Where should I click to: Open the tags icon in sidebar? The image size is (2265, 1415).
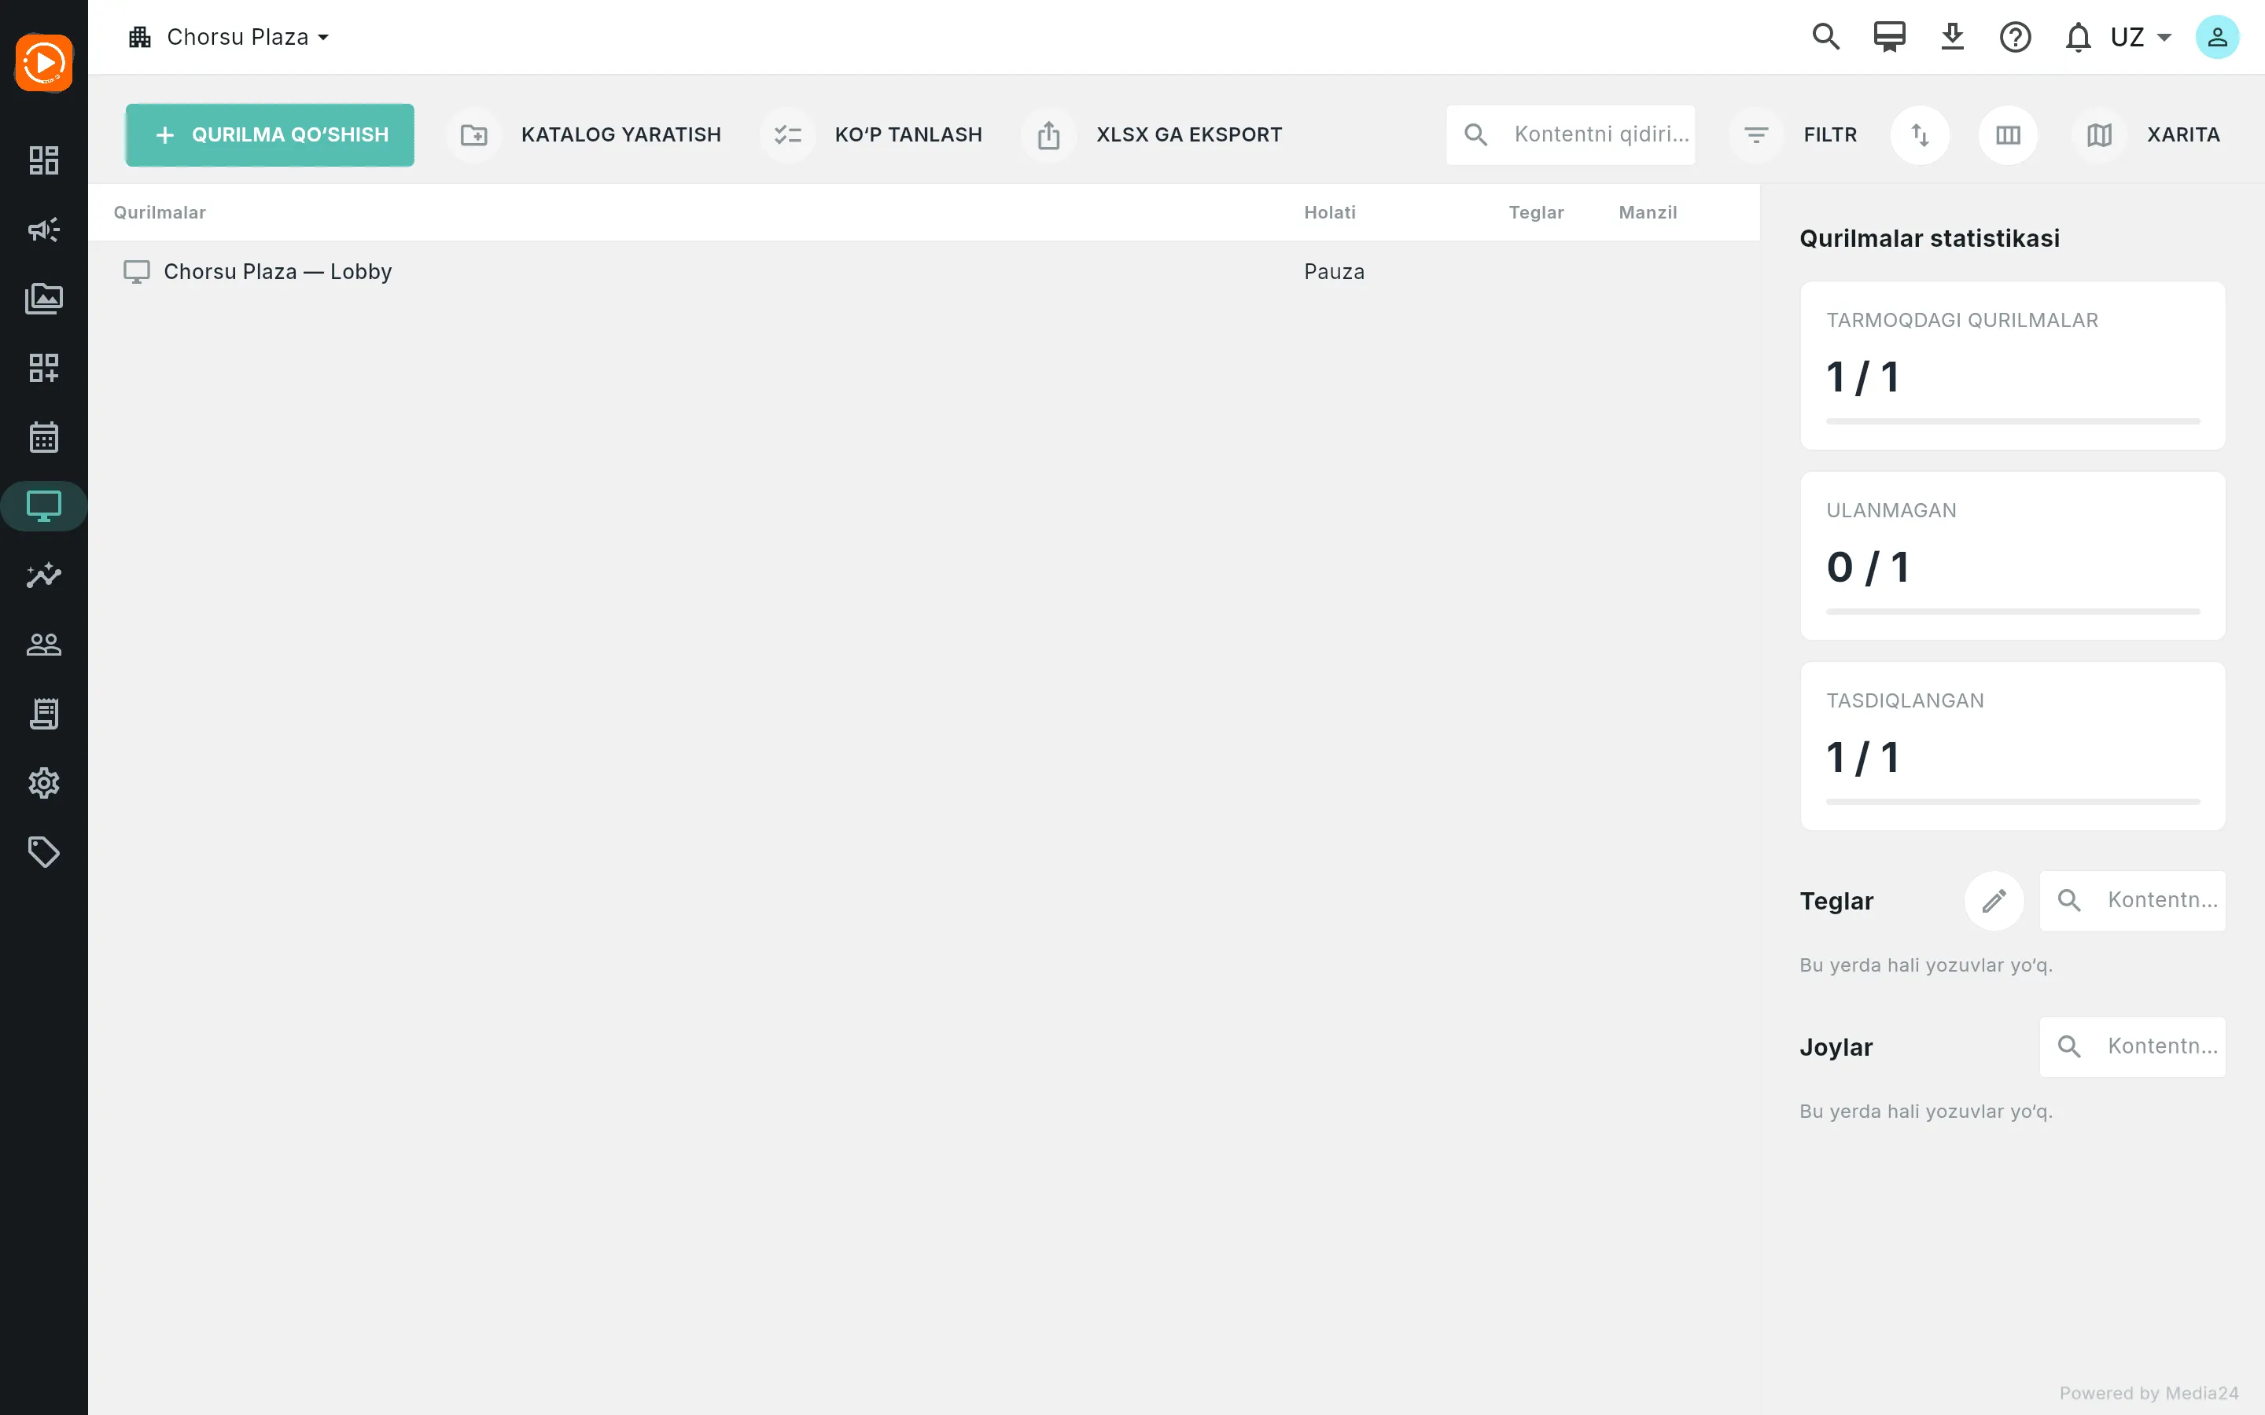click(x=44, y=851)
